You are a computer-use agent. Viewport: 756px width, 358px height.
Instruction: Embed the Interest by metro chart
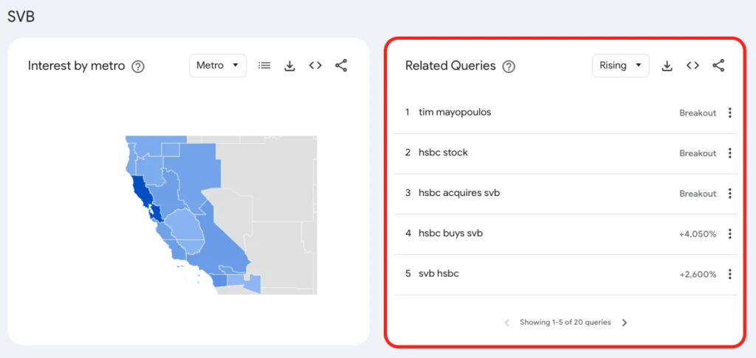(x=315, y=66)
